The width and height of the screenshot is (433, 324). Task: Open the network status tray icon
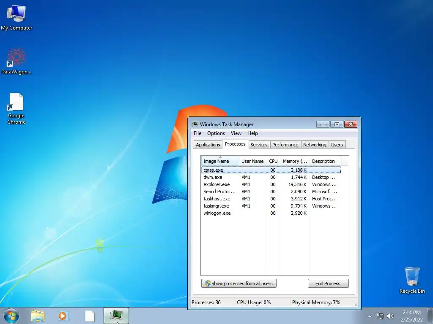click(x=380, y=316)
